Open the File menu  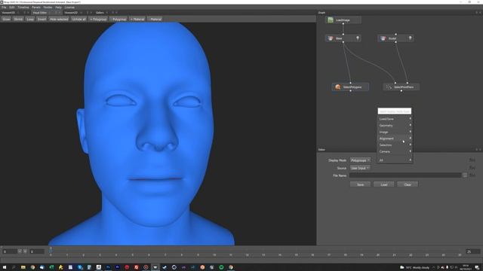(x=4, y=7)
